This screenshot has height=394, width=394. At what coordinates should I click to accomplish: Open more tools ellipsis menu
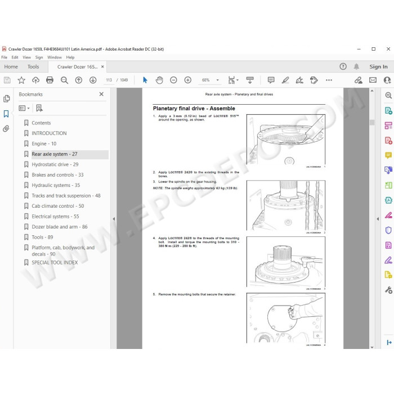(x=329, y=80)
